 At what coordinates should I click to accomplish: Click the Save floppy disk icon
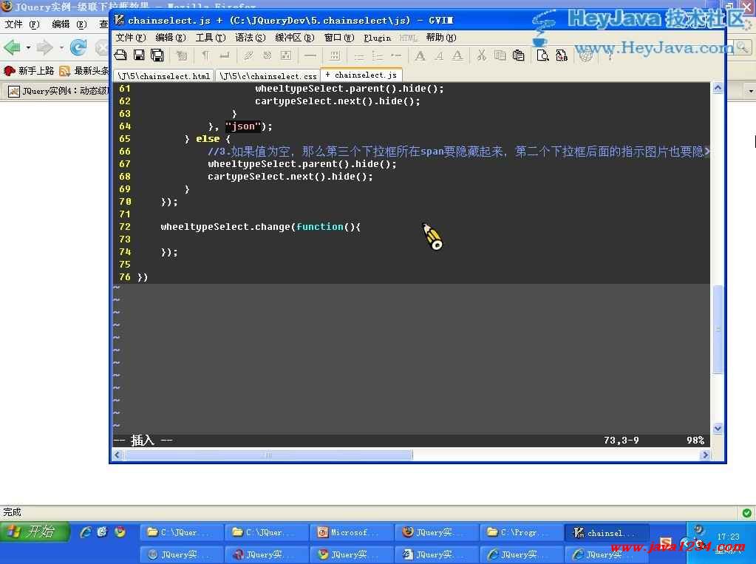click(x=139, y=55)
